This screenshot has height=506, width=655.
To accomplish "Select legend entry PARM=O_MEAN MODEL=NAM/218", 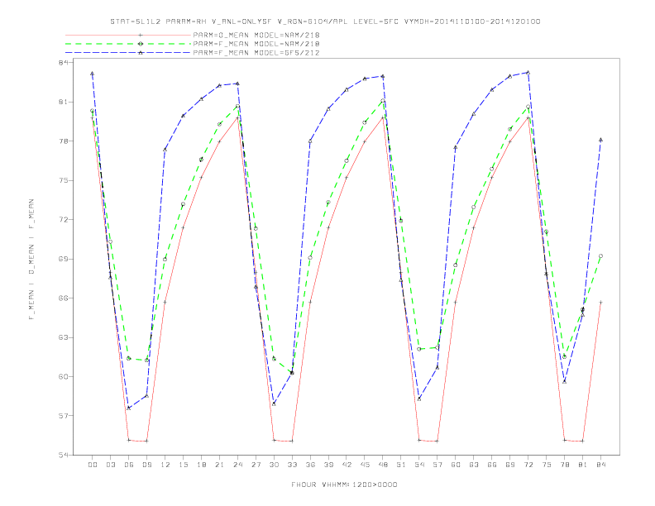I will tap(256, 35).
